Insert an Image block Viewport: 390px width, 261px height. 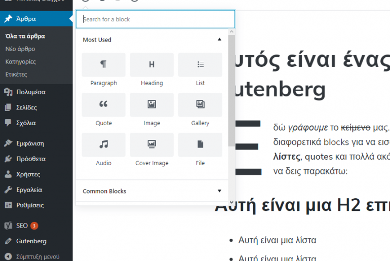click(152, 110)
